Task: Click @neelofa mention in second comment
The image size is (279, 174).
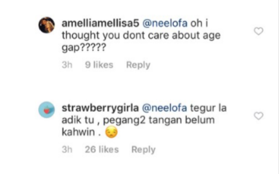Action: [x=165, y=108]
